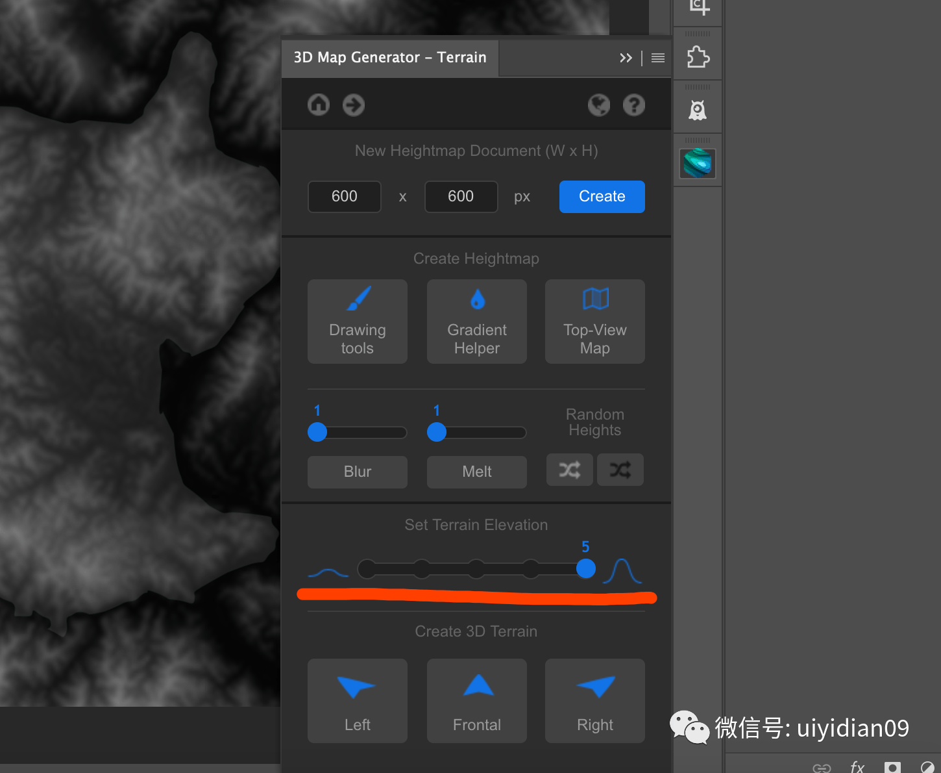
Task: Open the panel flyout menu icon
Action: pos(658,58)
